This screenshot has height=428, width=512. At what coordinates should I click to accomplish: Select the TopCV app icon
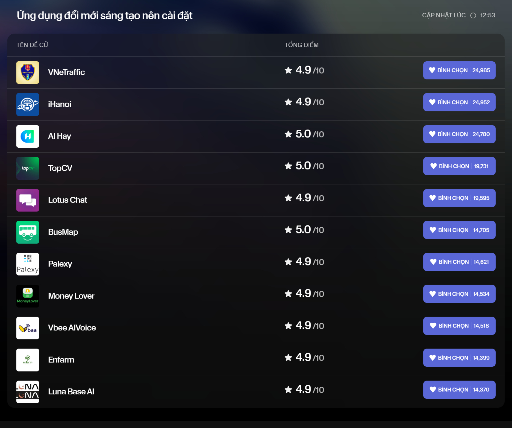(27, 168)
